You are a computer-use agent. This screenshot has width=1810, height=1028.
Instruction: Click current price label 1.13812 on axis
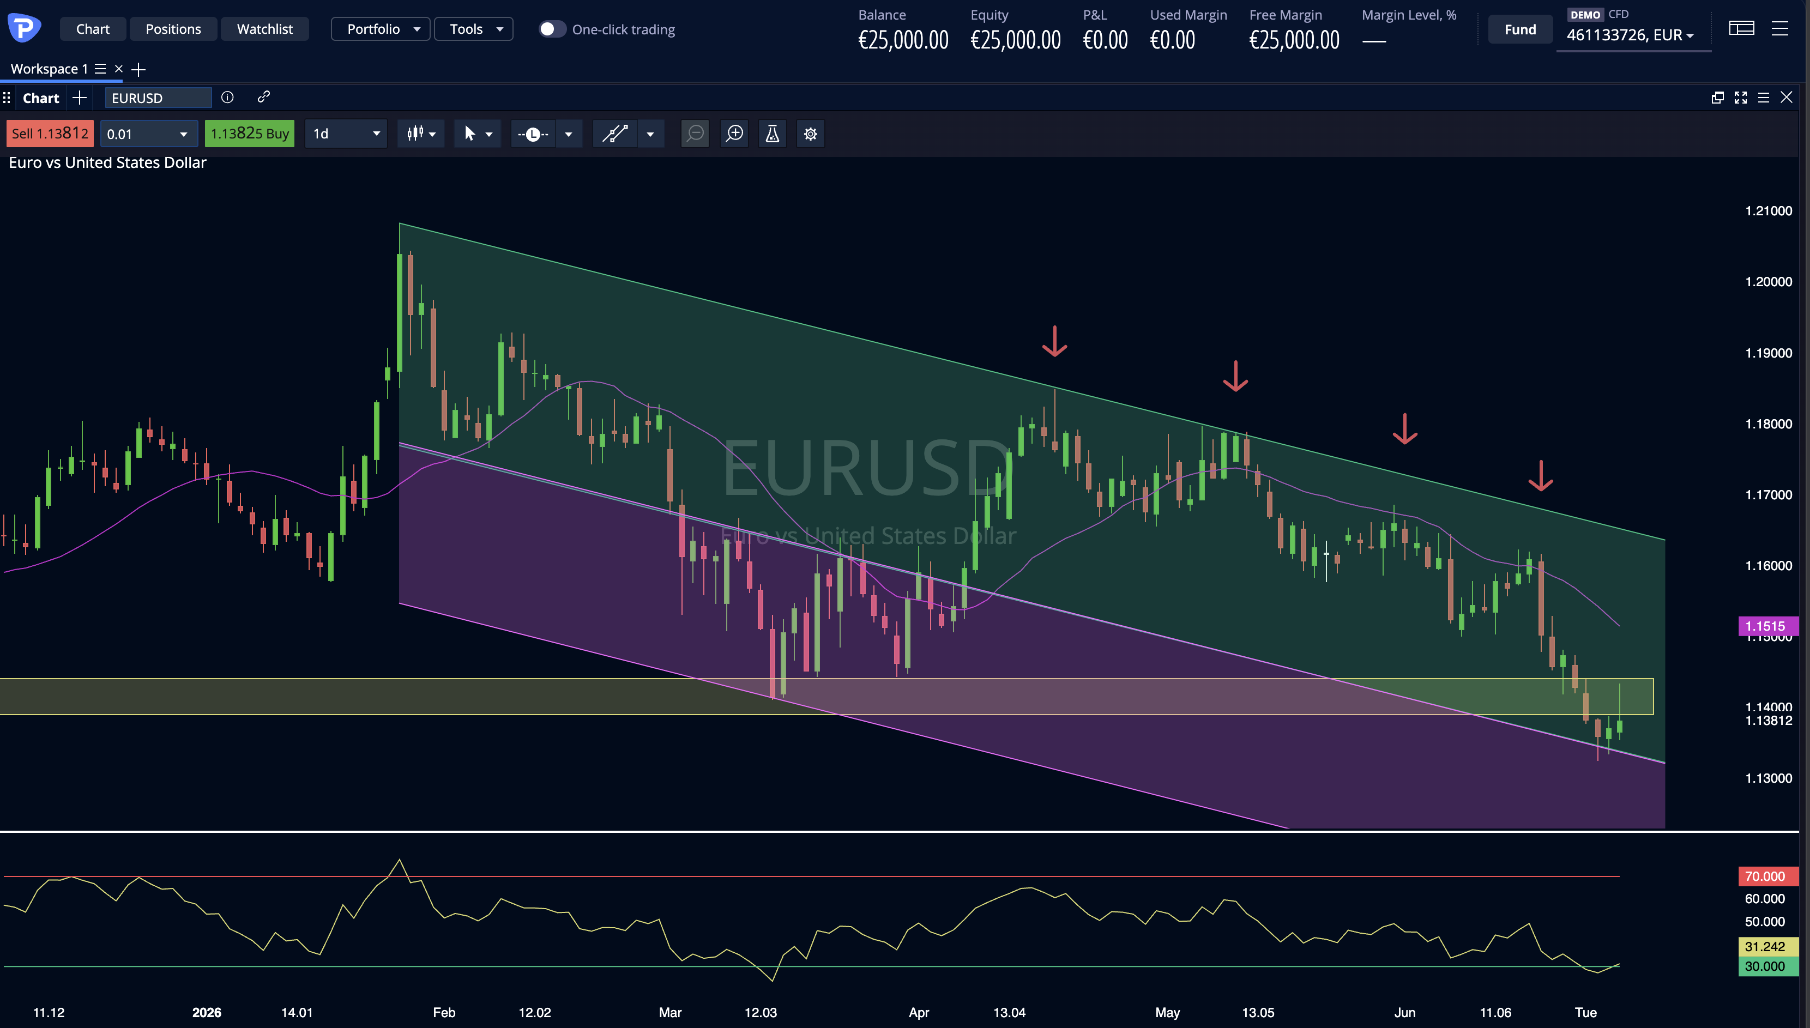pos(1769,720)
